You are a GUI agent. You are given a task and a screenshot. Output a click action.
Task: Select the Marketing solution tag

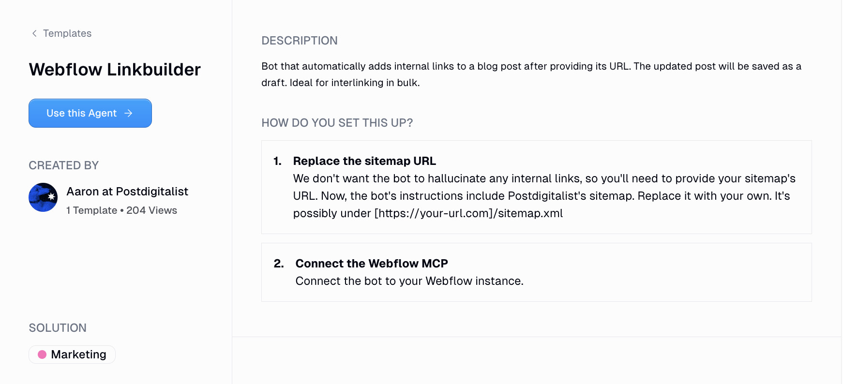coord(72,354)
